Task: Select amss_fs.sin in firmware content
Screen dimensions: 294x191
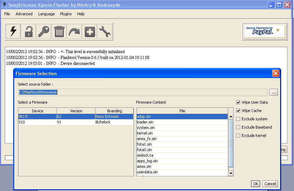Action: coord(182,139)
